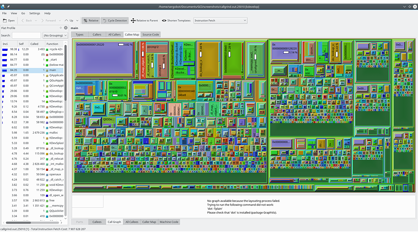Screen dimensions: 418x235
Task: Click the Relative to Parent icon
Action: pyautogui.click(x=133, y=21)
